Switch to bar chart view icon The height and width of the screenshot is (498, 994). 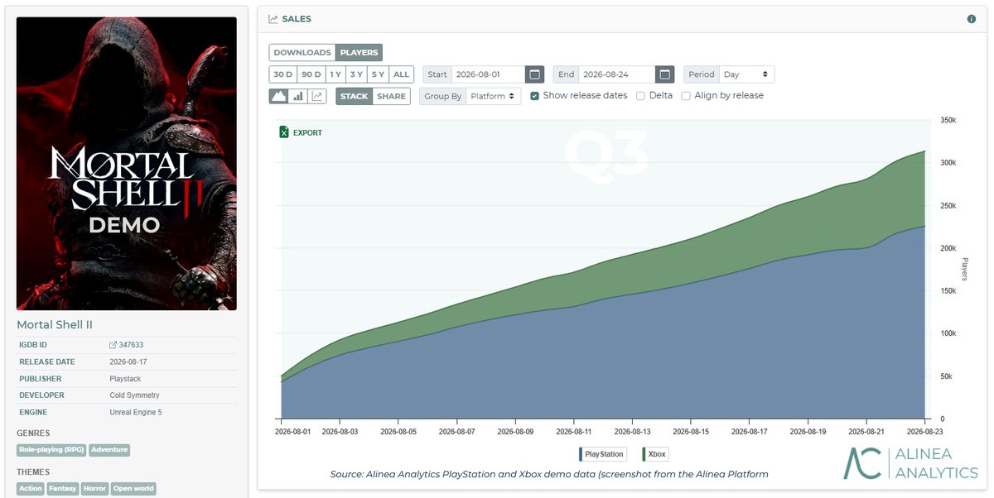click(x=298, y=96)
